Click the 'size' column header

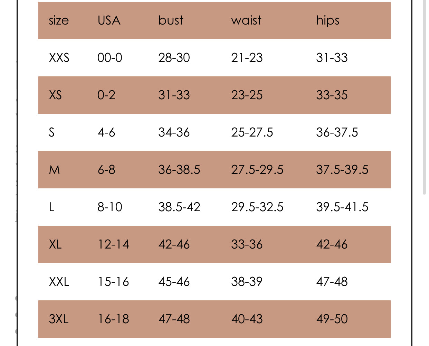coord(59,20)
